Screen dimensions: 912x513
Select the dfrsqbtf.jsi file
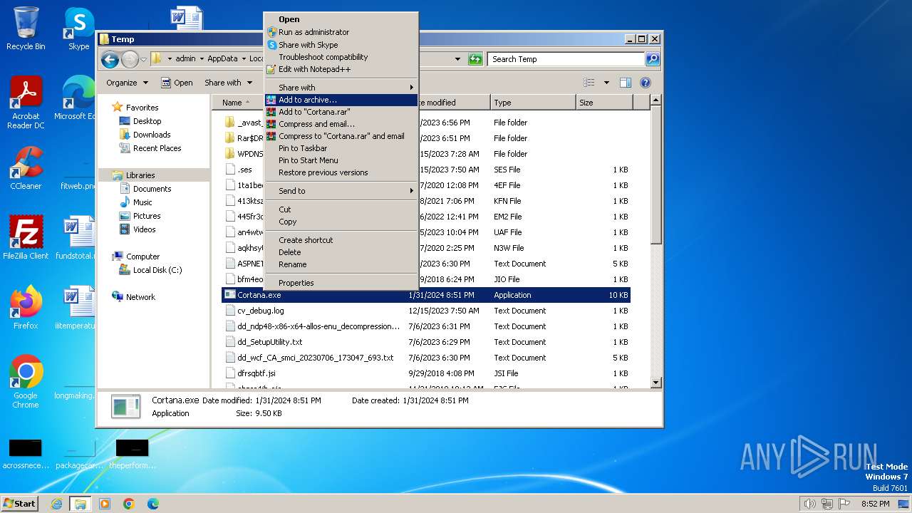[426, 373]
